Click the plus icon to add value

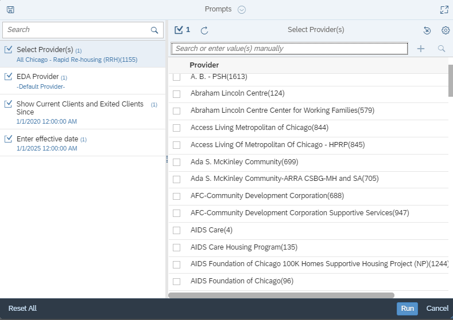click(421, 49)
